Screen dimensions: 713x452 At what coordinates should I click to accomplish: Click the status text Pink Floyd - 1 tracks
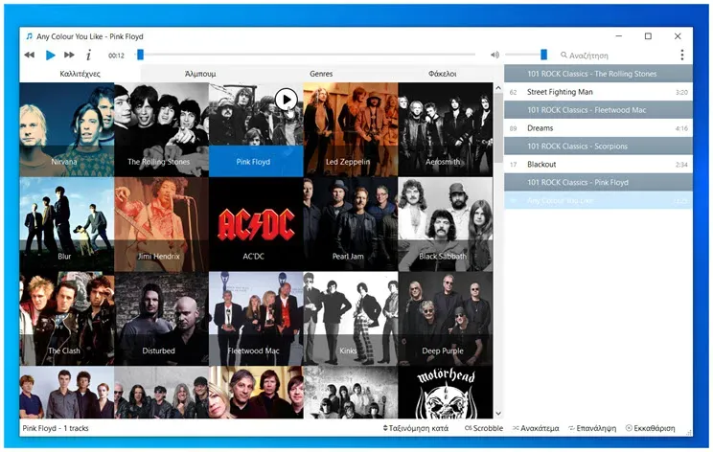[x=56, y=428]
